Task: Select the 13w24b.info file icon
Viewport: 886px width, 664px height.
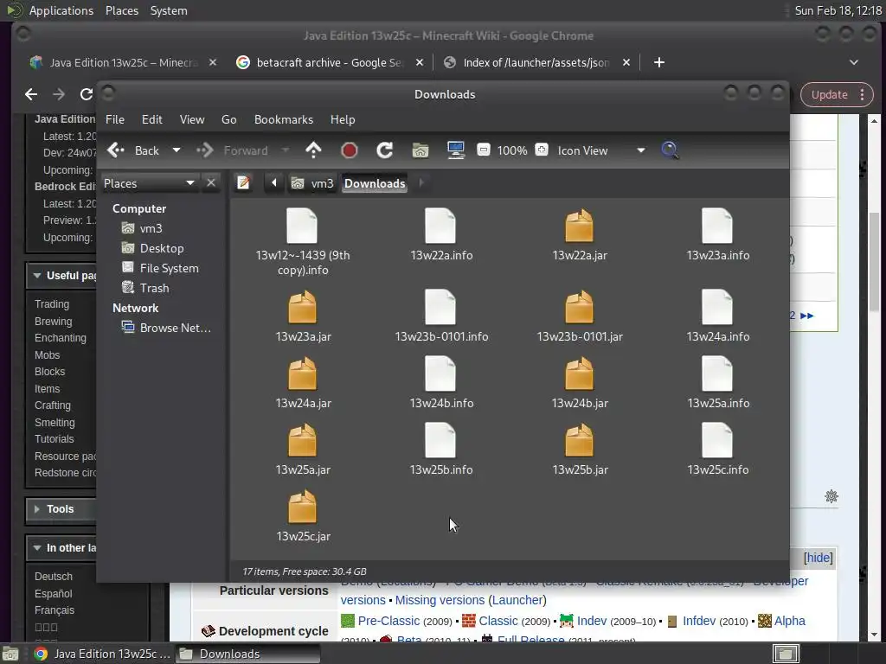Action: tap(440, 373)
